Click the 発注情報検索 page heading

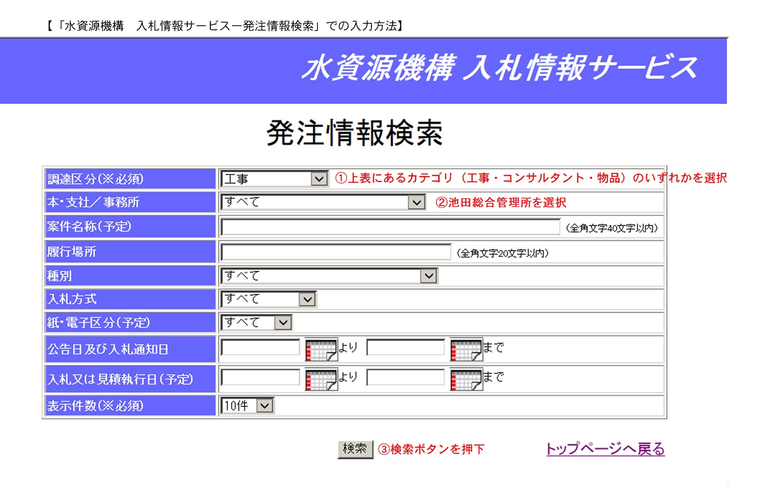click(354, 133)
